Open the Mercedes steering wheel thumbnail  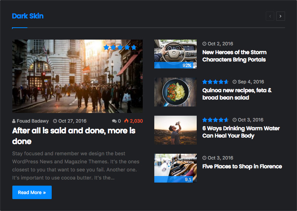point(175,54)
